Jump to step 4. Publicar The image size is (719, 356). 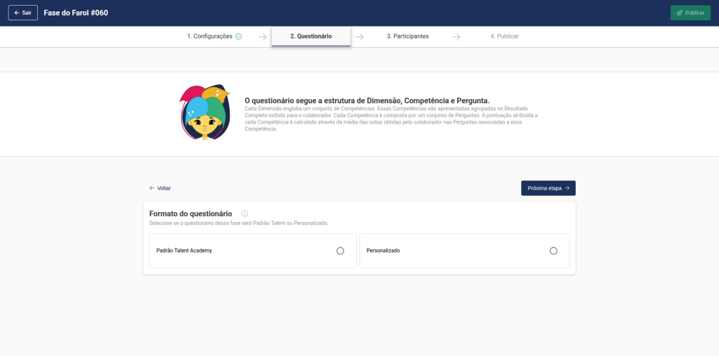pyautogui.click(x=504, y=37)
